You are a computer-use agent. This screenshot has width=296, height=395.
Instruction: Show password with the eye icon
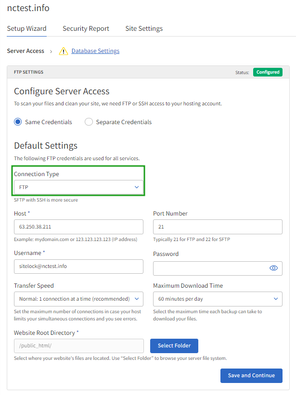pos(273,268)
